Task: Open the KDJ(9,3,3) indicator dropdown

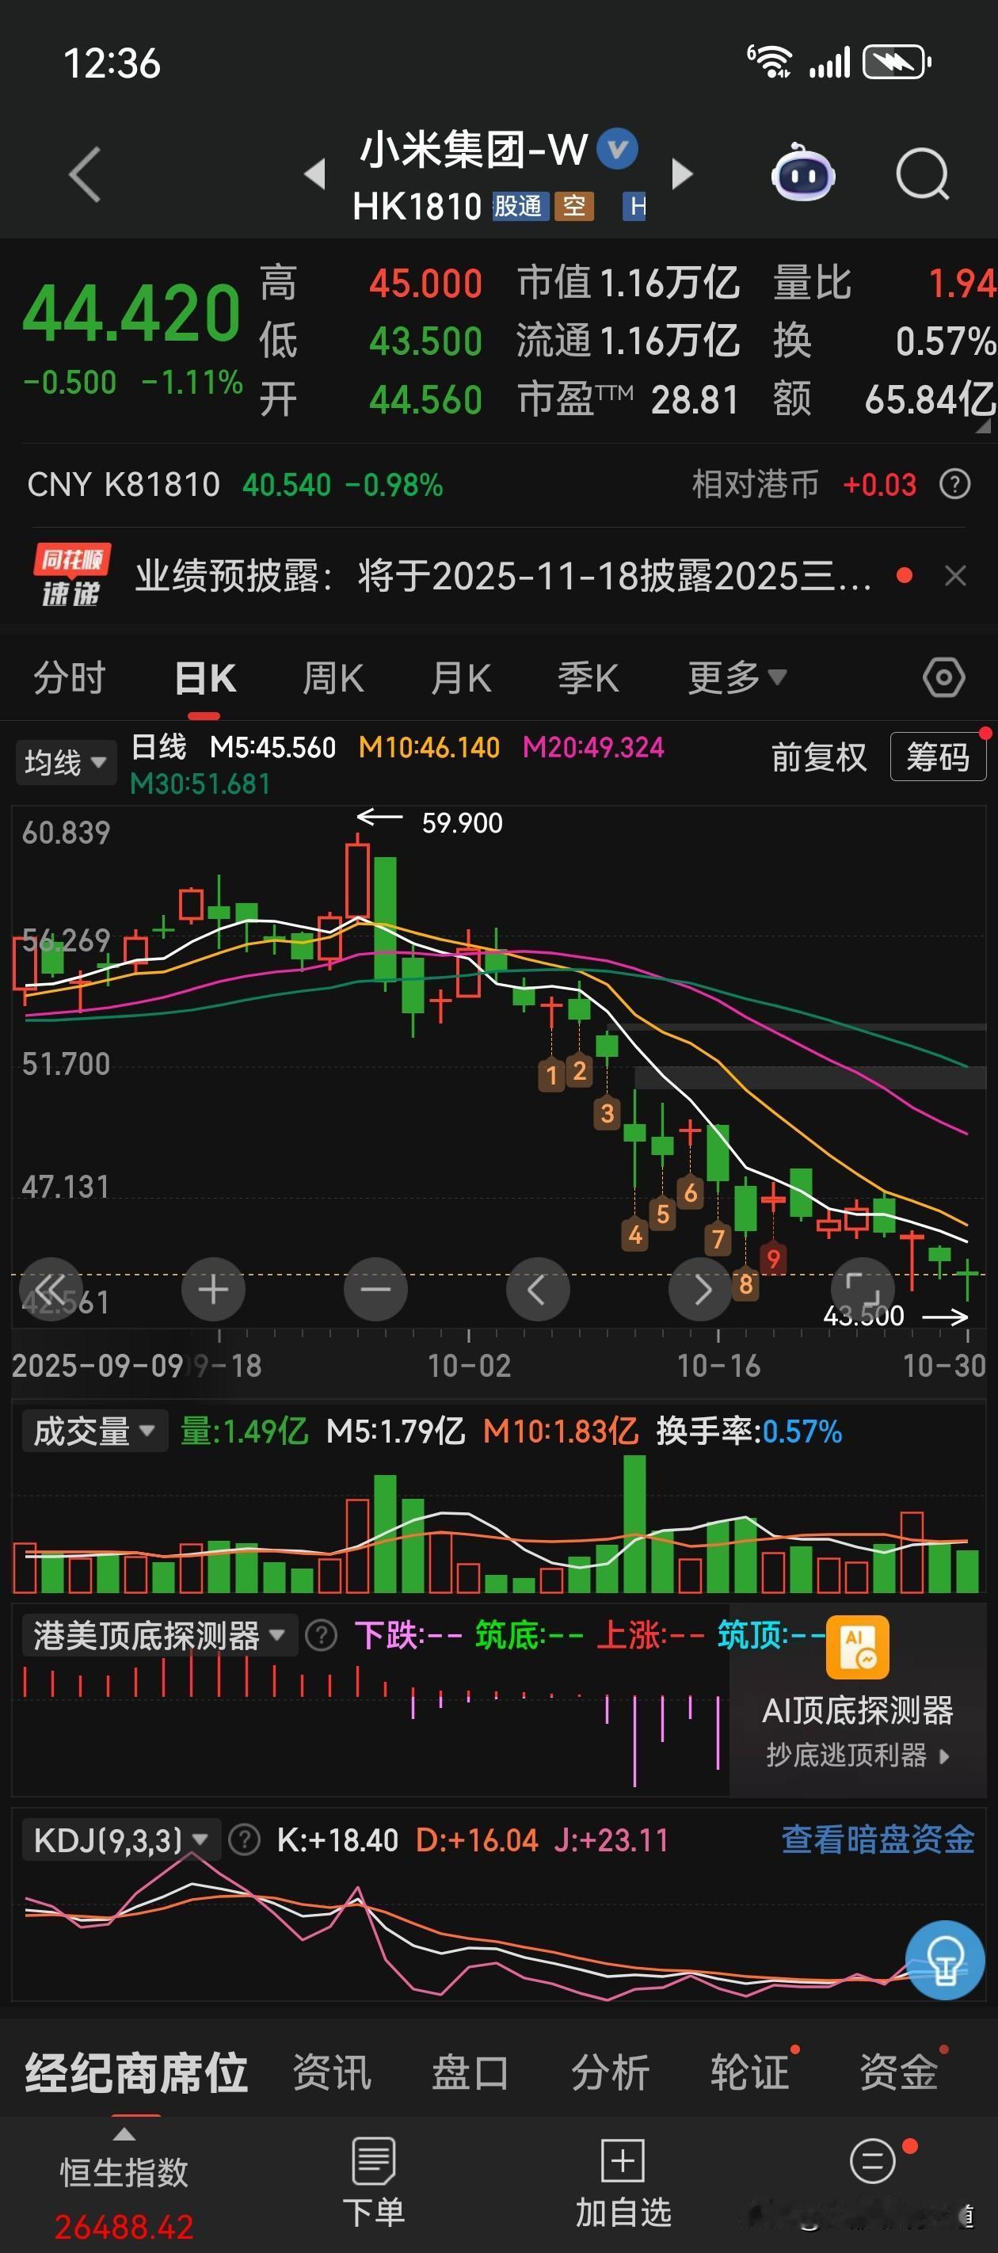Action: tap(120, 1839)
